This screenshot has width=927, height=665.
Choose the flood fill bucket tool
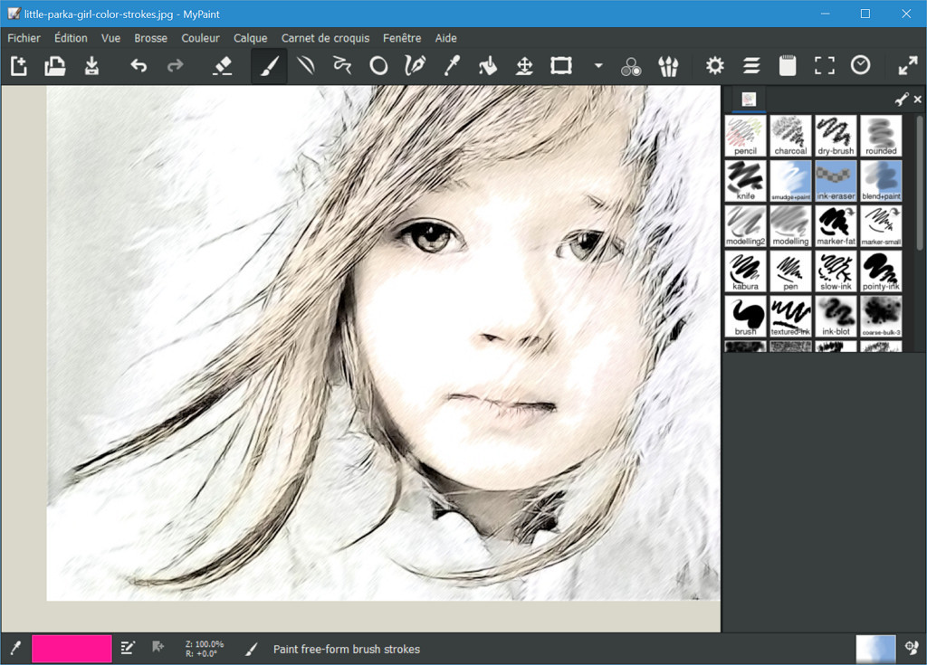pos(488,66)
